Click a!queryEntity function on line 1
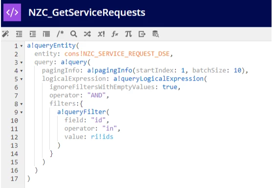Image resolution: width=274 pixels, height=188 pixels. [x=51, y=45]
